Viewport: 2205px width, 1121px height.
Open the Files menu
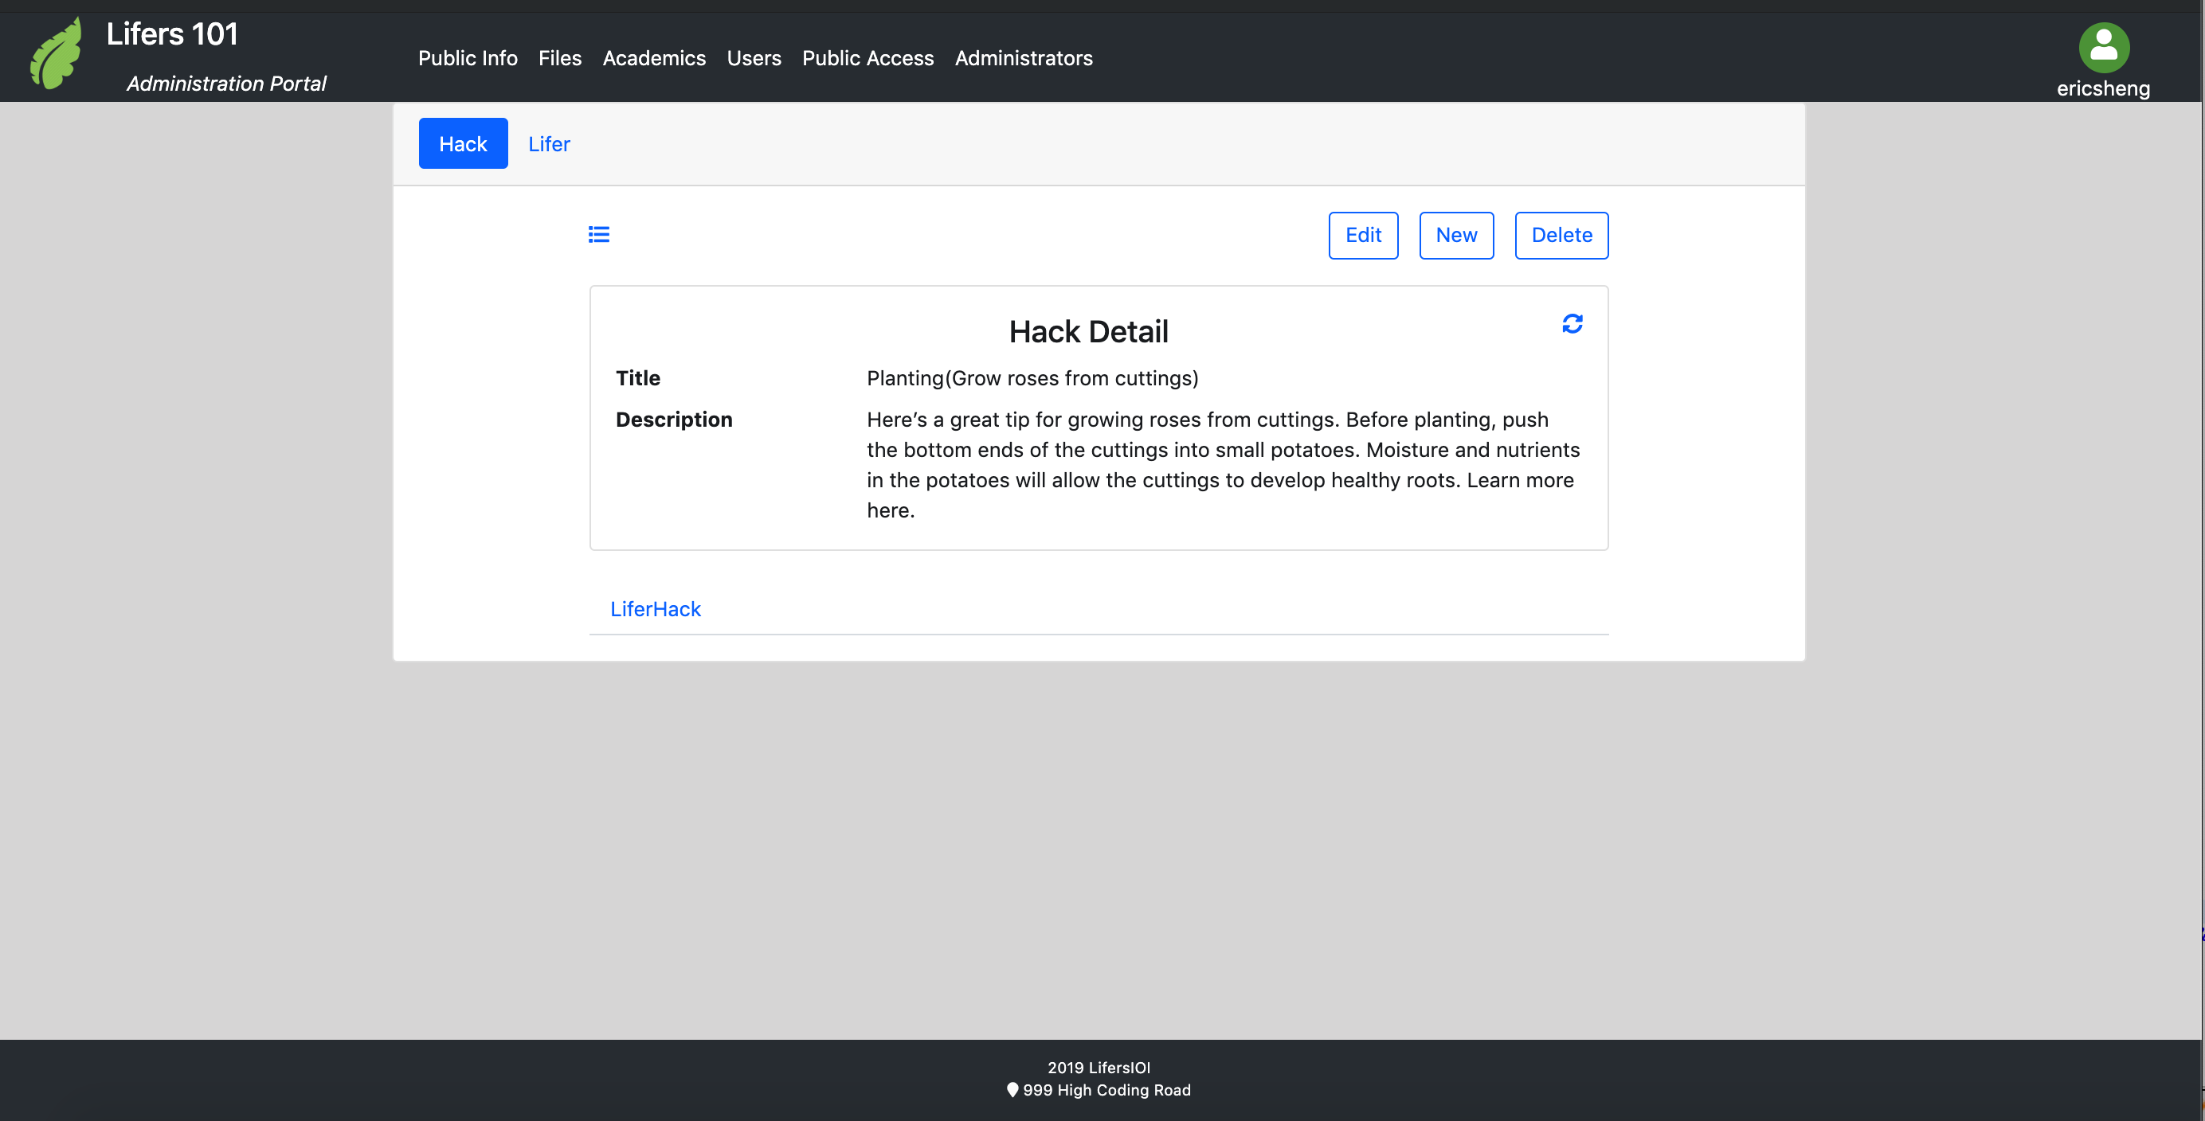(x=560, y=58)
